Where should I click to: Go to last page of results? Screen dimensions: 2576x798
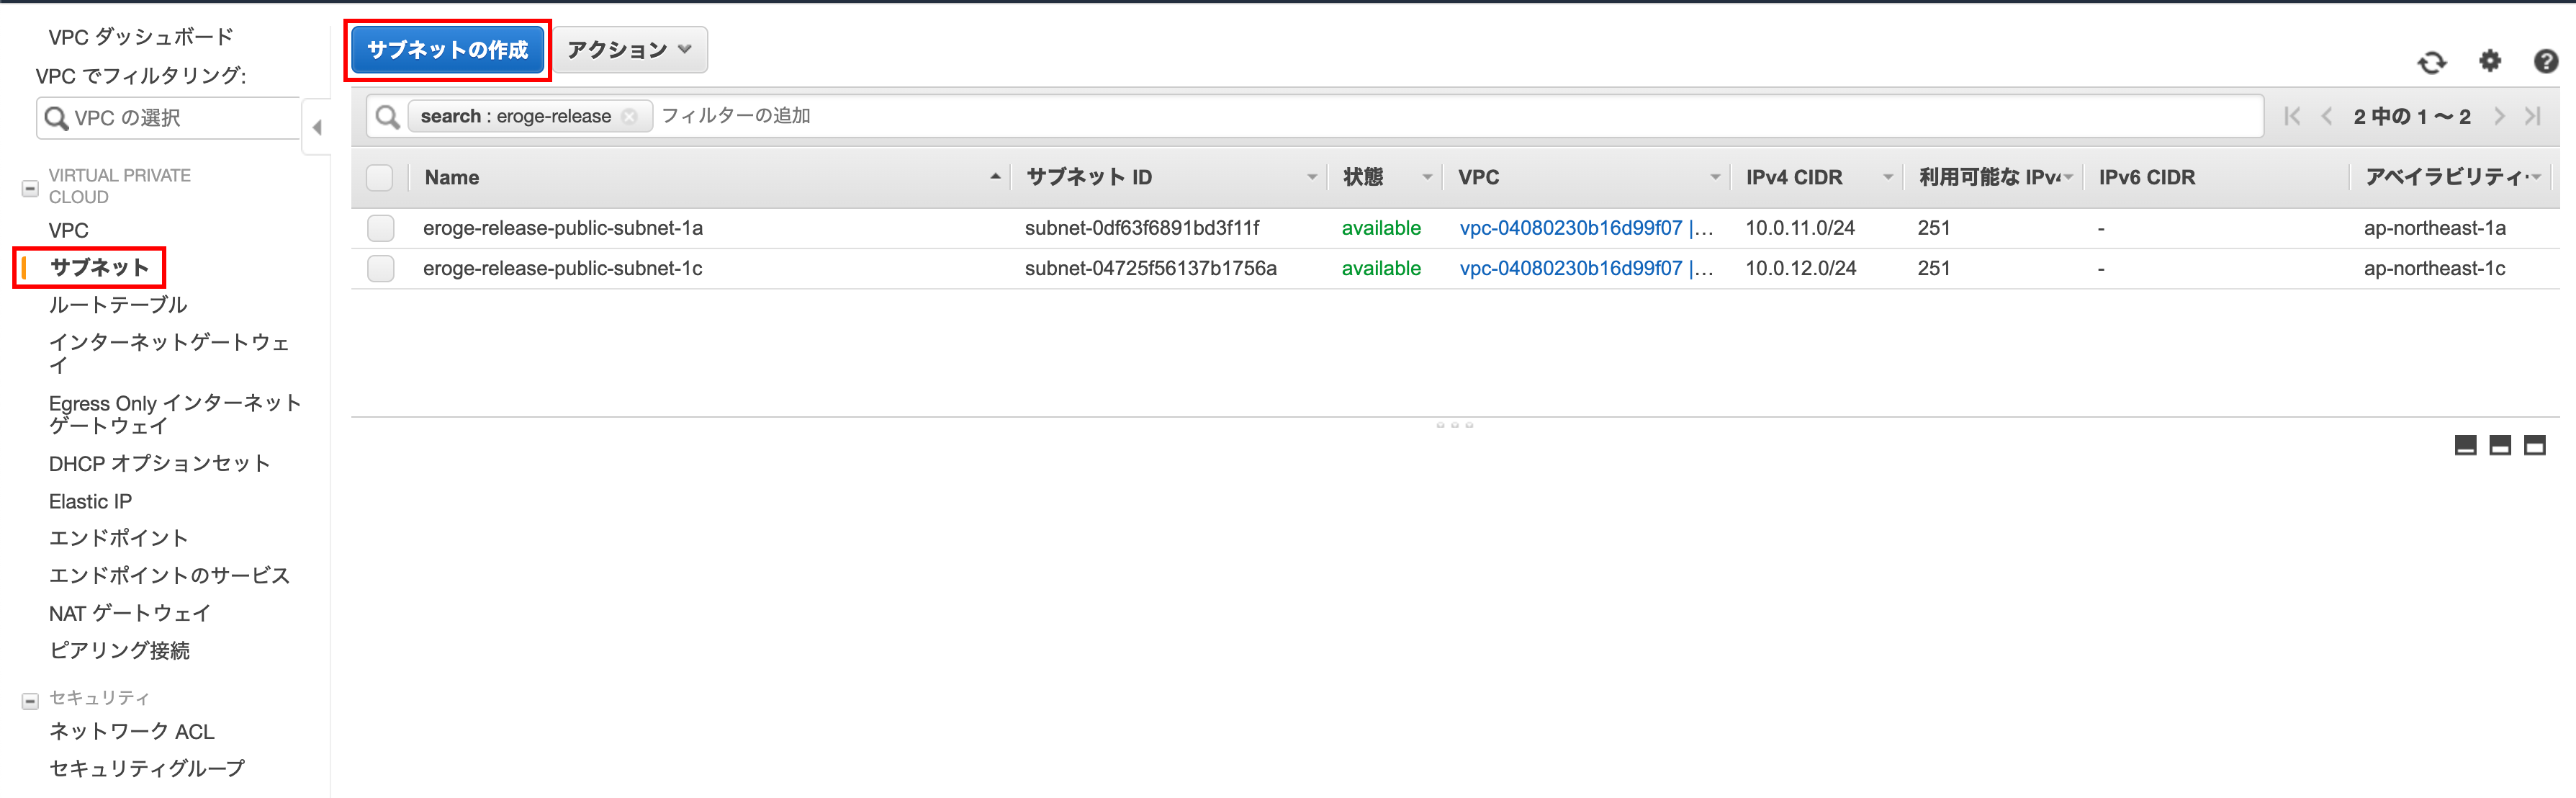coord(2532,117)
